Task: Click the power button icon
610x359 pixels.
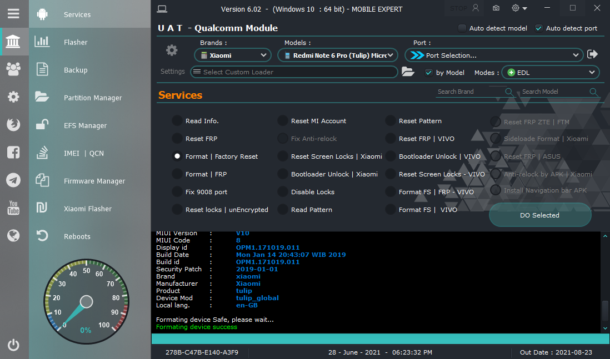Action: (13, 345)
